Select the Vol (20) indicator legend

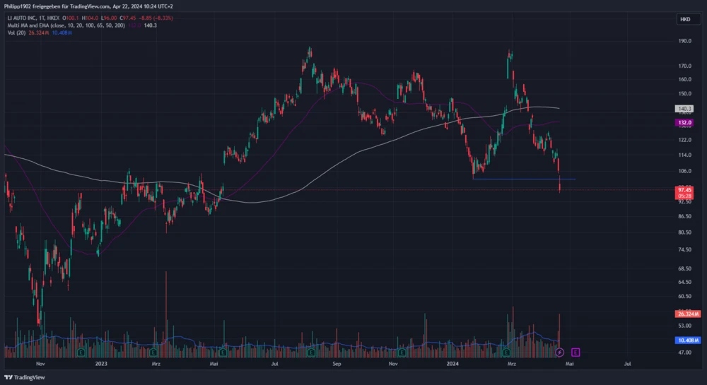click(x=18, y=34)
